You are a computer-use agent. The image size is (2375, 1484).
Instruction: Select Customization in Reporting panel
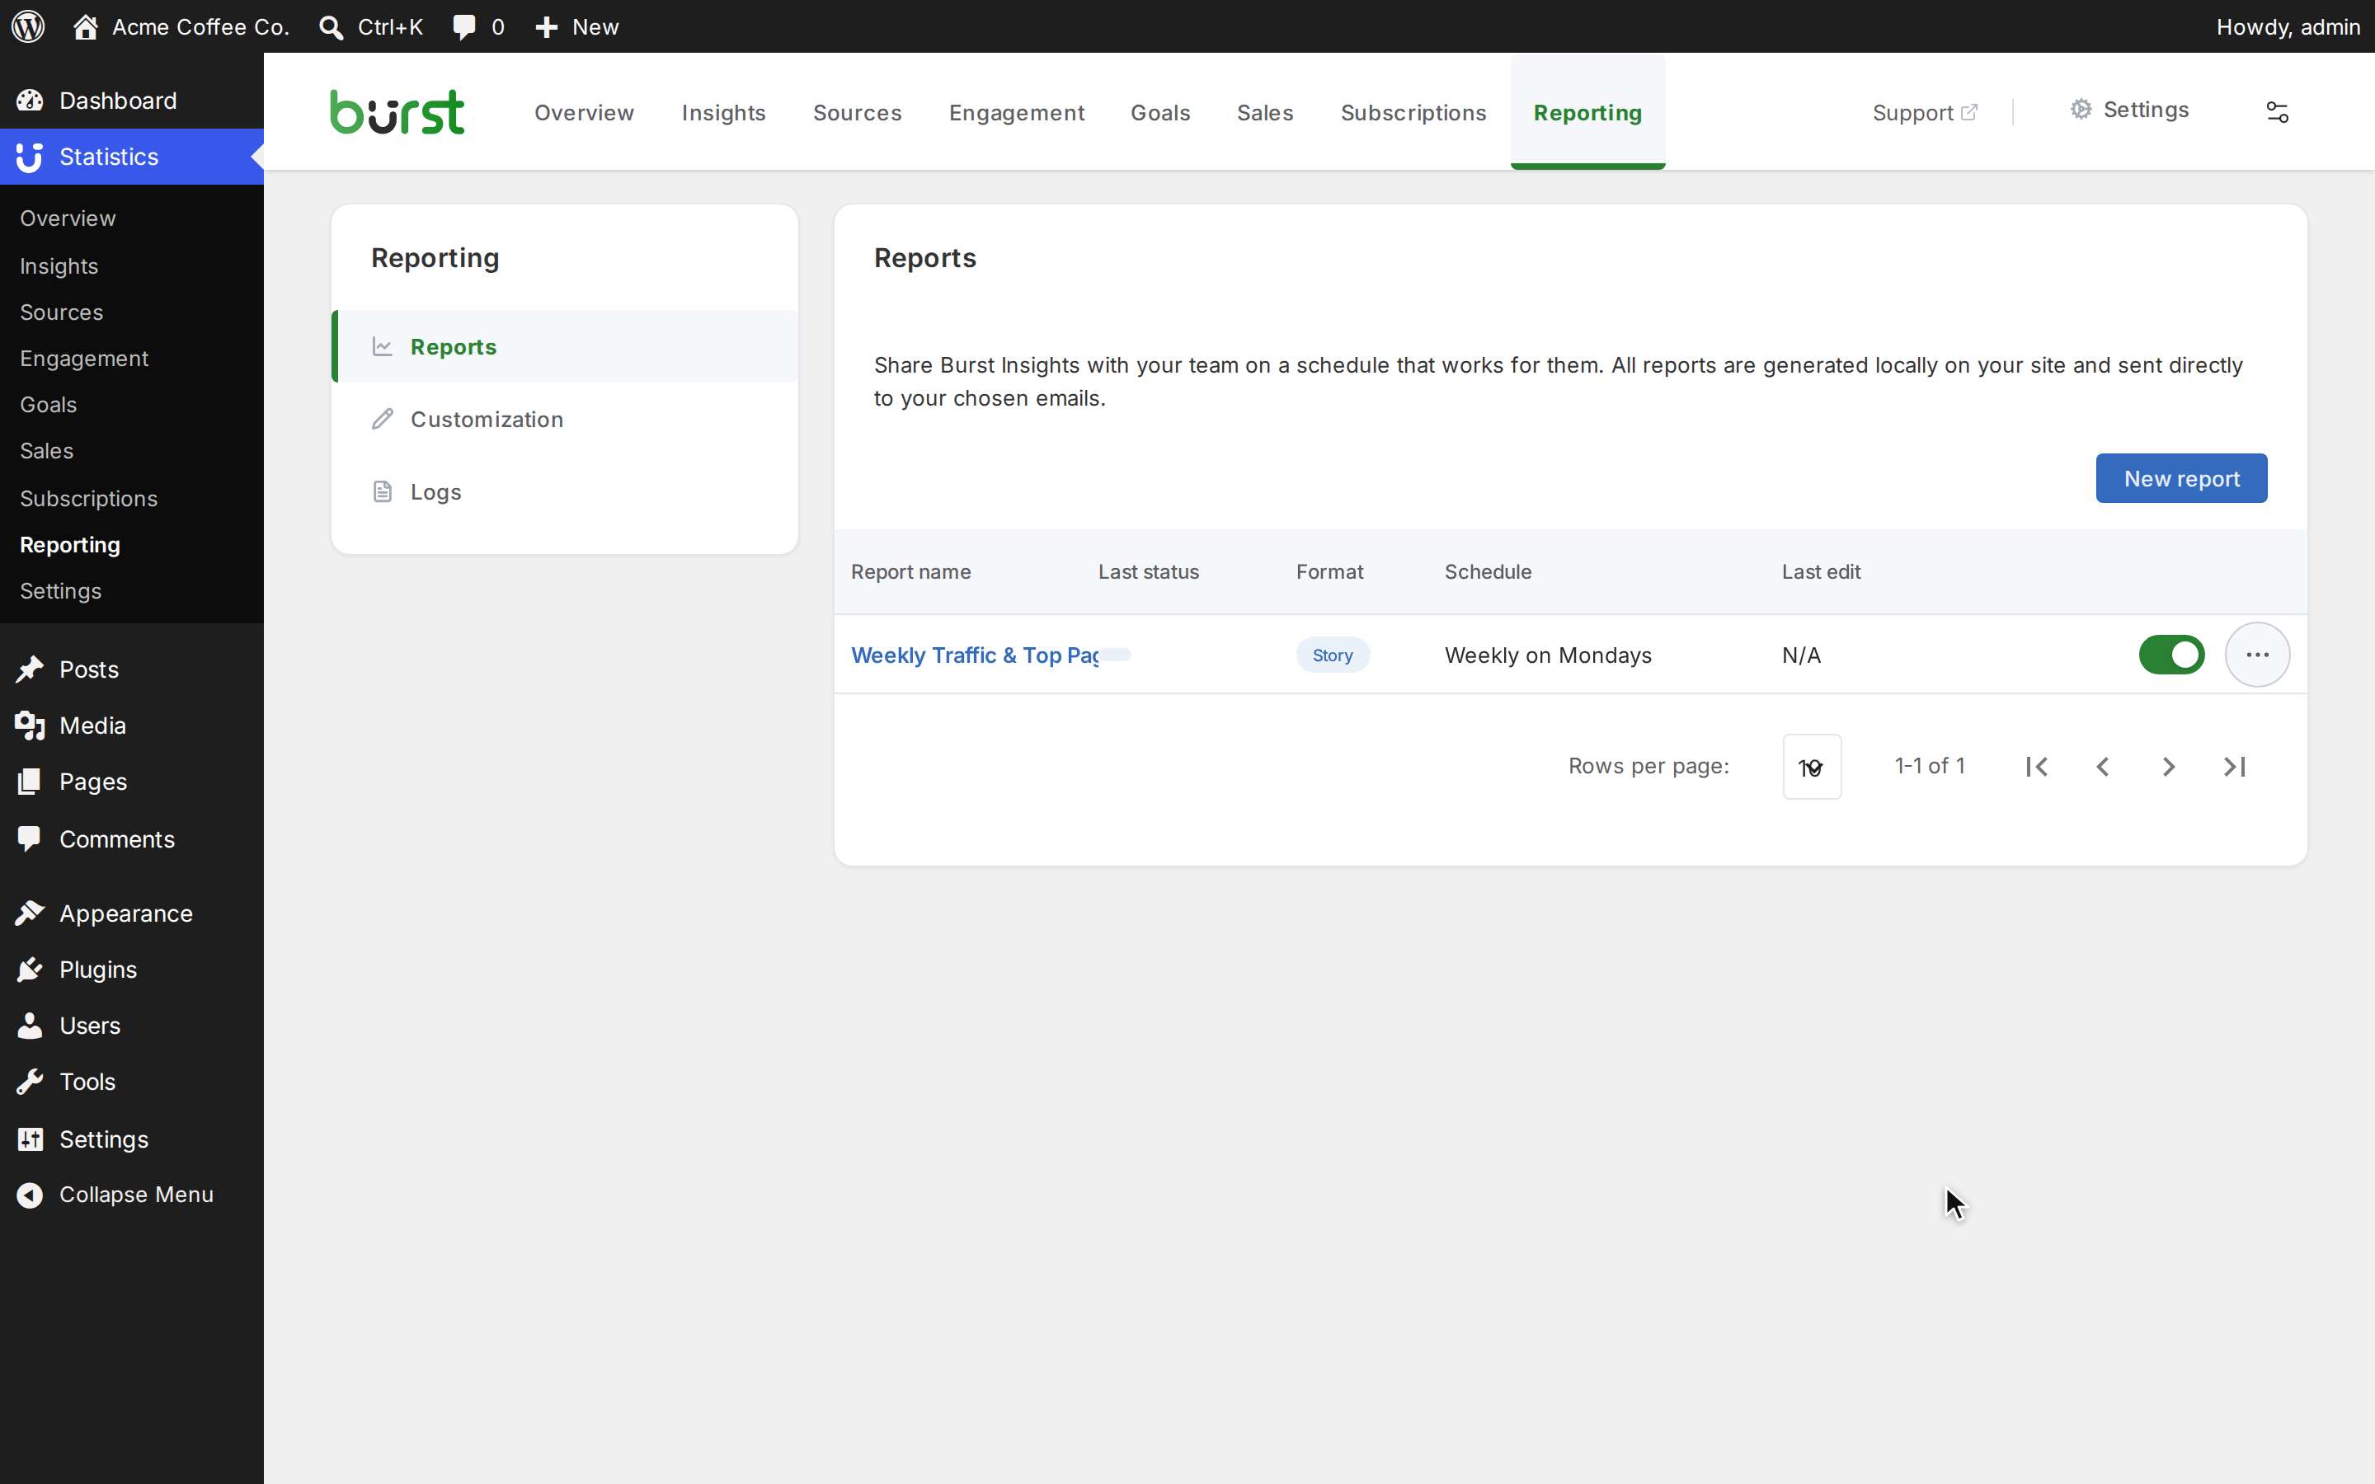pos(565,419)
